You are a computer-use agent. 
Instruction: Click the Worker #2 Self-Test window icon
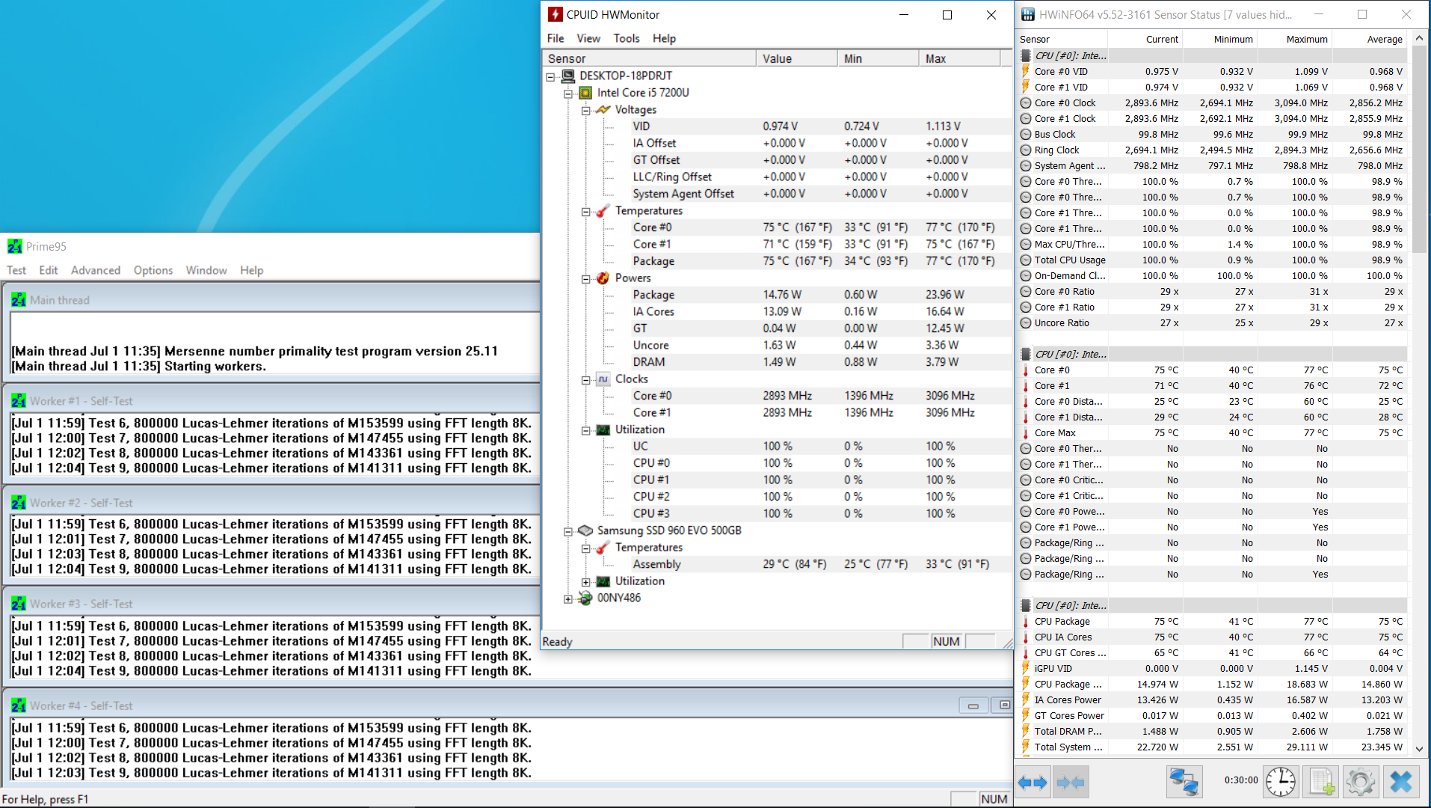pyautogui.click(x=19, y=503)
